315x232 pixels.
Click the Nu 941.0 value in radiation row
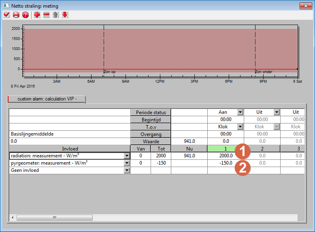(189, 156)
